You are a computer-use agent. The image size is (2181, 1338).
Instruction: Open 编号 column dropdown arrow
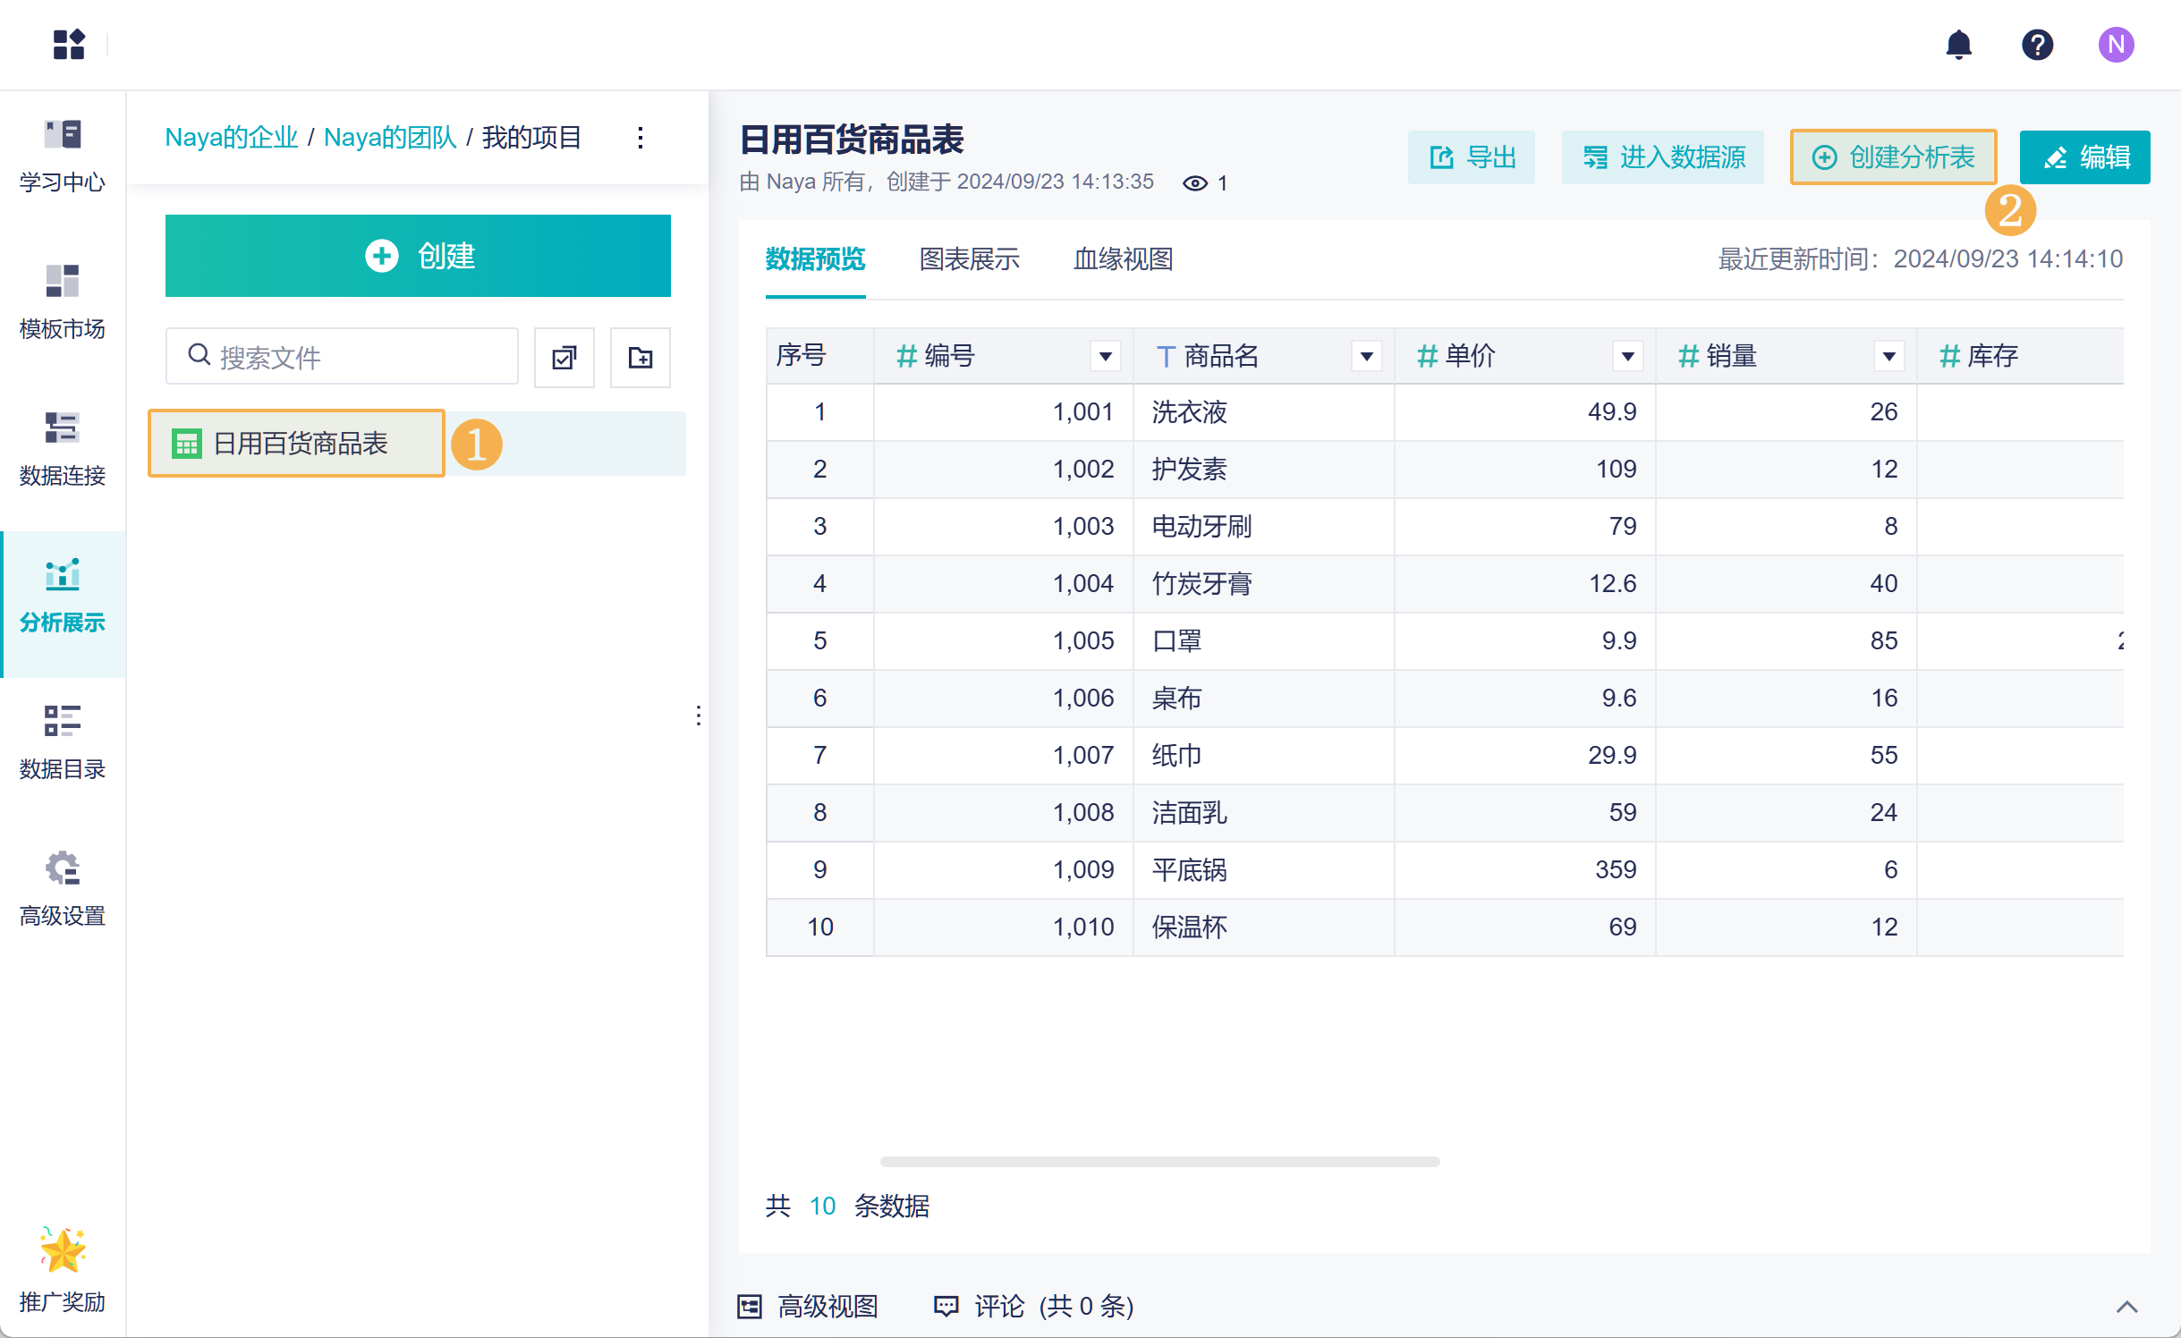click(x=1106, y=357)
